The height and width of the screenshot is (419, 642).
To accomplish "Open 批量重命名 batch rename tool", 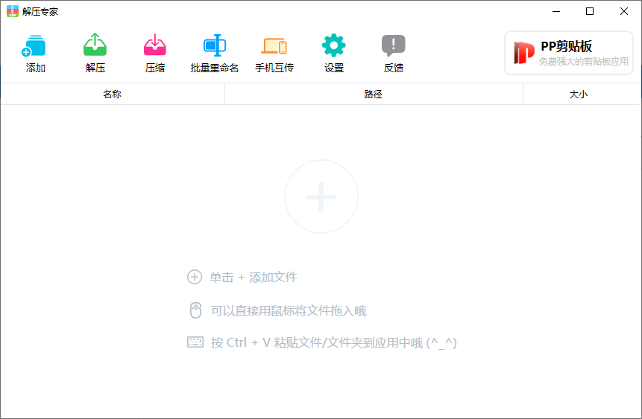I will tap(215, 53).
